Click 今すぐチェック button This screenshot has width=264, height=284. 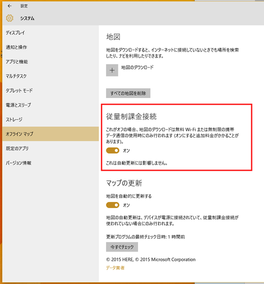point(122,247)
